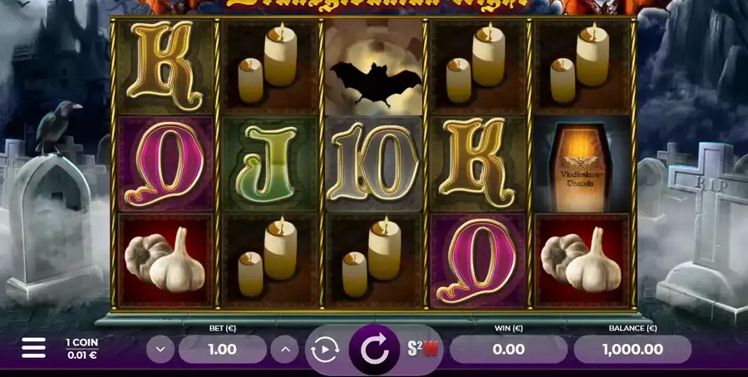Click the green J symbol
The width and height of the screenshot is (748, 377).
click(x=270, y=164)
